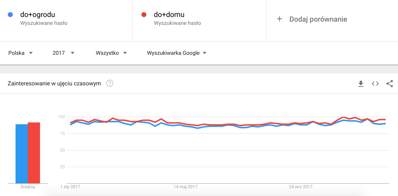Screen dimensions: 398x196
Task: Click the 1 sty 2017 axis label
Action: pyautogui.click(x=70, y=187)
